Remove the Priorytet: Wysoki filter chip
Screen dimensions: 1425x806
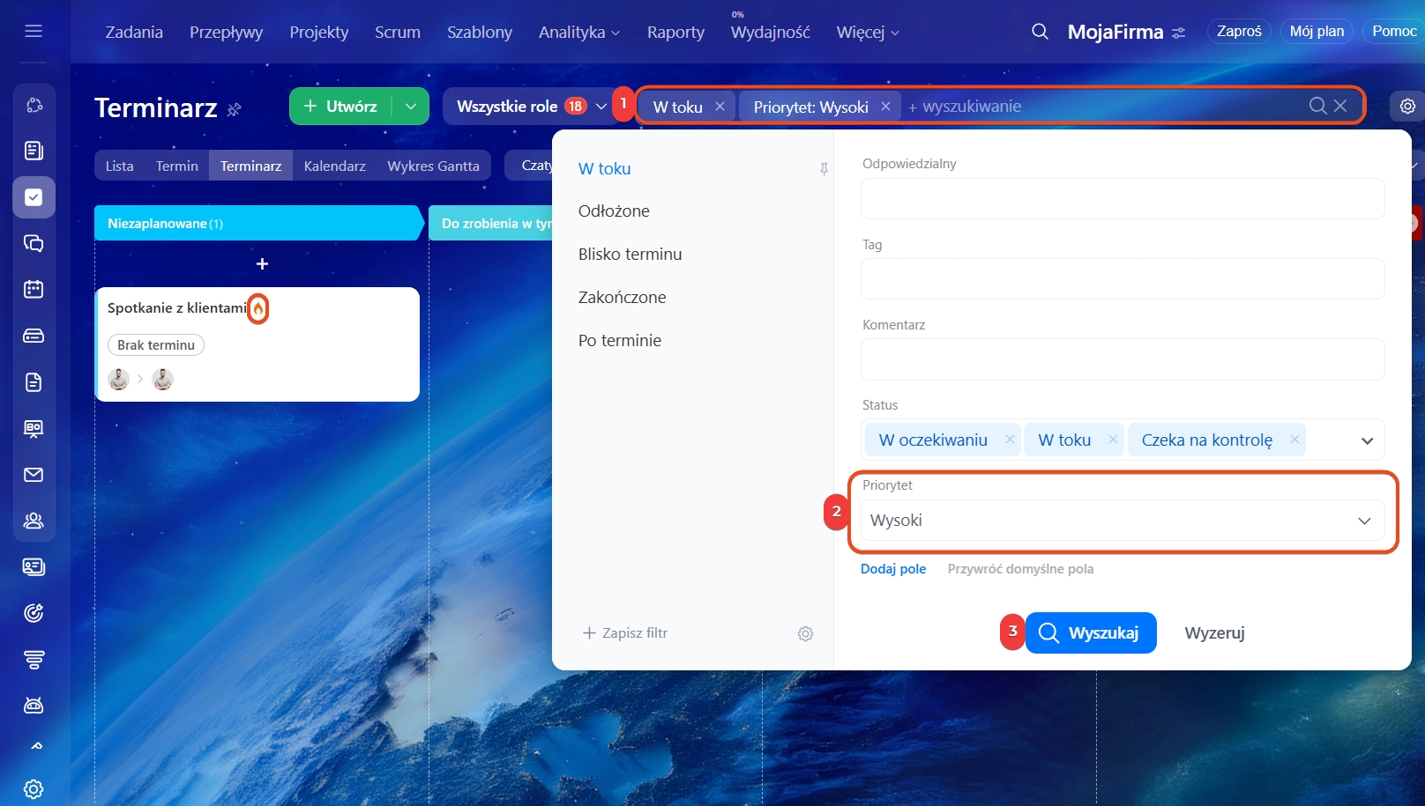coord(885,107)
